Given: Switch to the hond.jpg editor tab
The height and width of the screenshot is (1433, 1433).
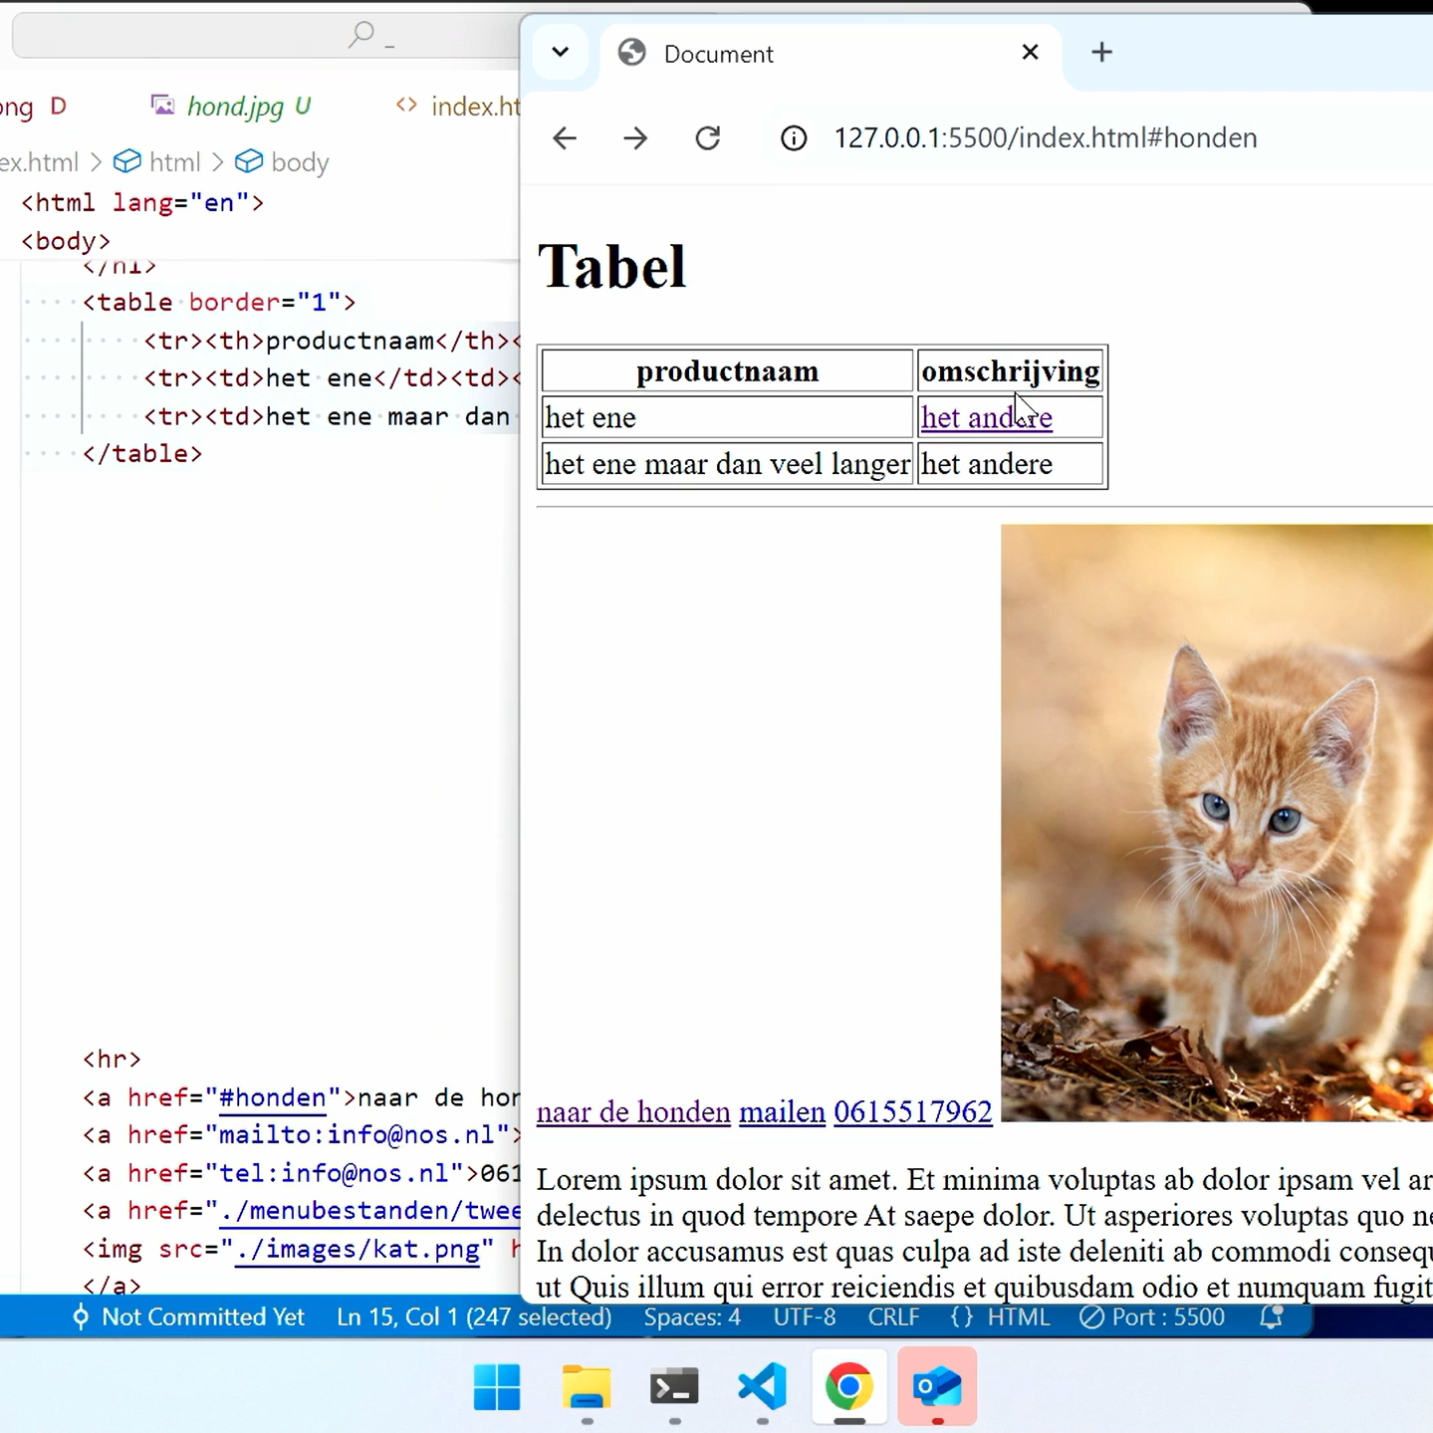Looking at the screenshot, I should point(234,107).
